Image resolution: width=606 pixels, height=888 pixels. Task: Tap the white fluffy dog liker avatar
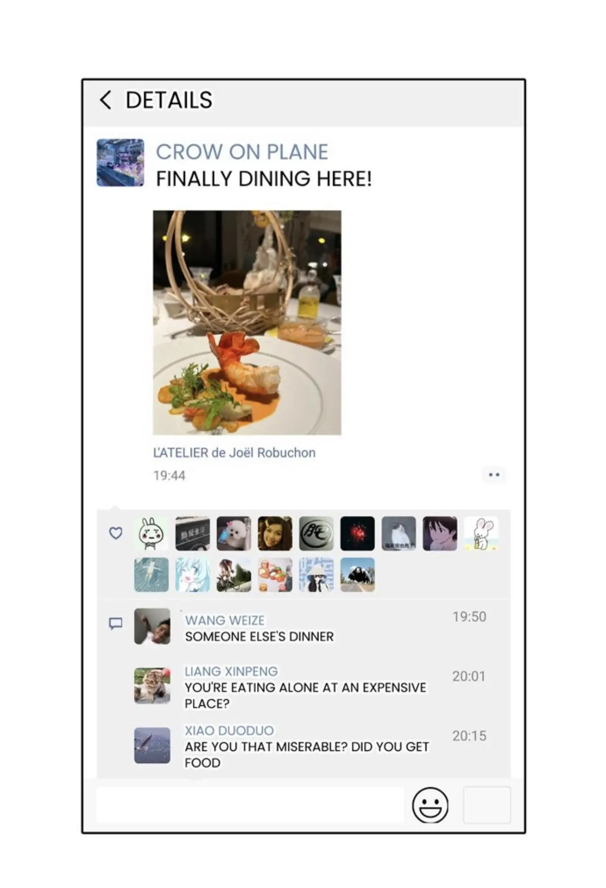click(234, 534)
